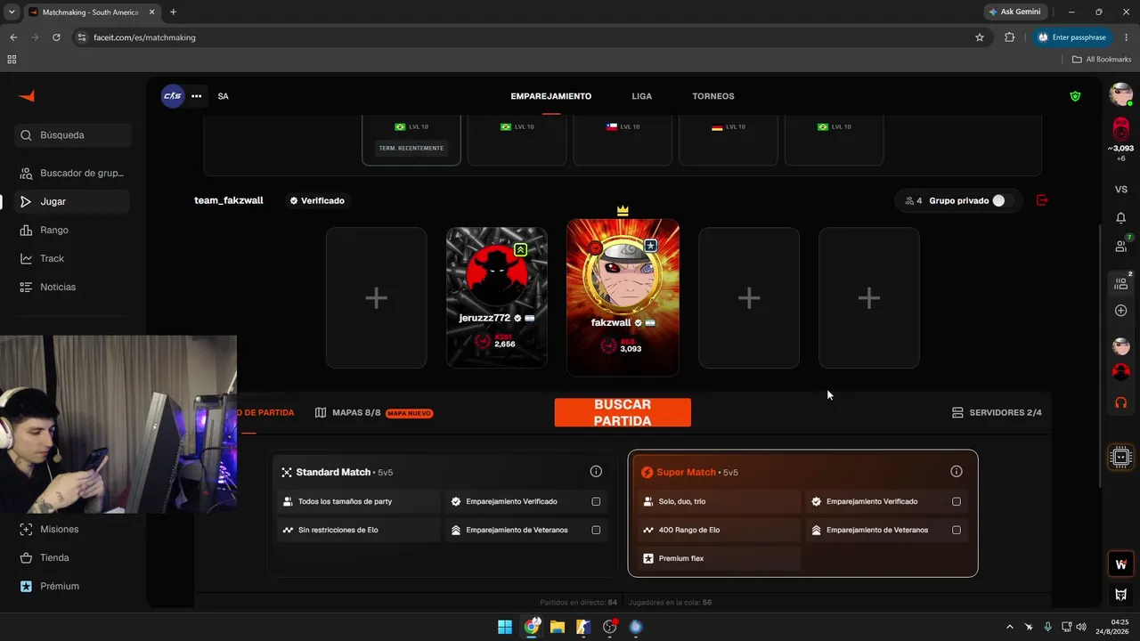Click the CS game selector icon
1140x641 pixels.
(x=172, y=96)
